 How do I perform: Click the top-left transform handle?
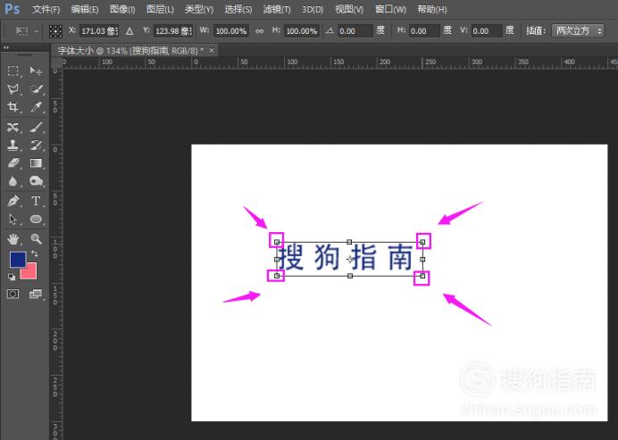pyautogui.click(x=277, y=242)
